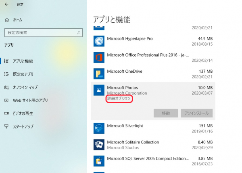The width and height of the screenshot is (242, 173).
Task: Select ビデオの再生 in the sidebar
Action: point(23,113)
